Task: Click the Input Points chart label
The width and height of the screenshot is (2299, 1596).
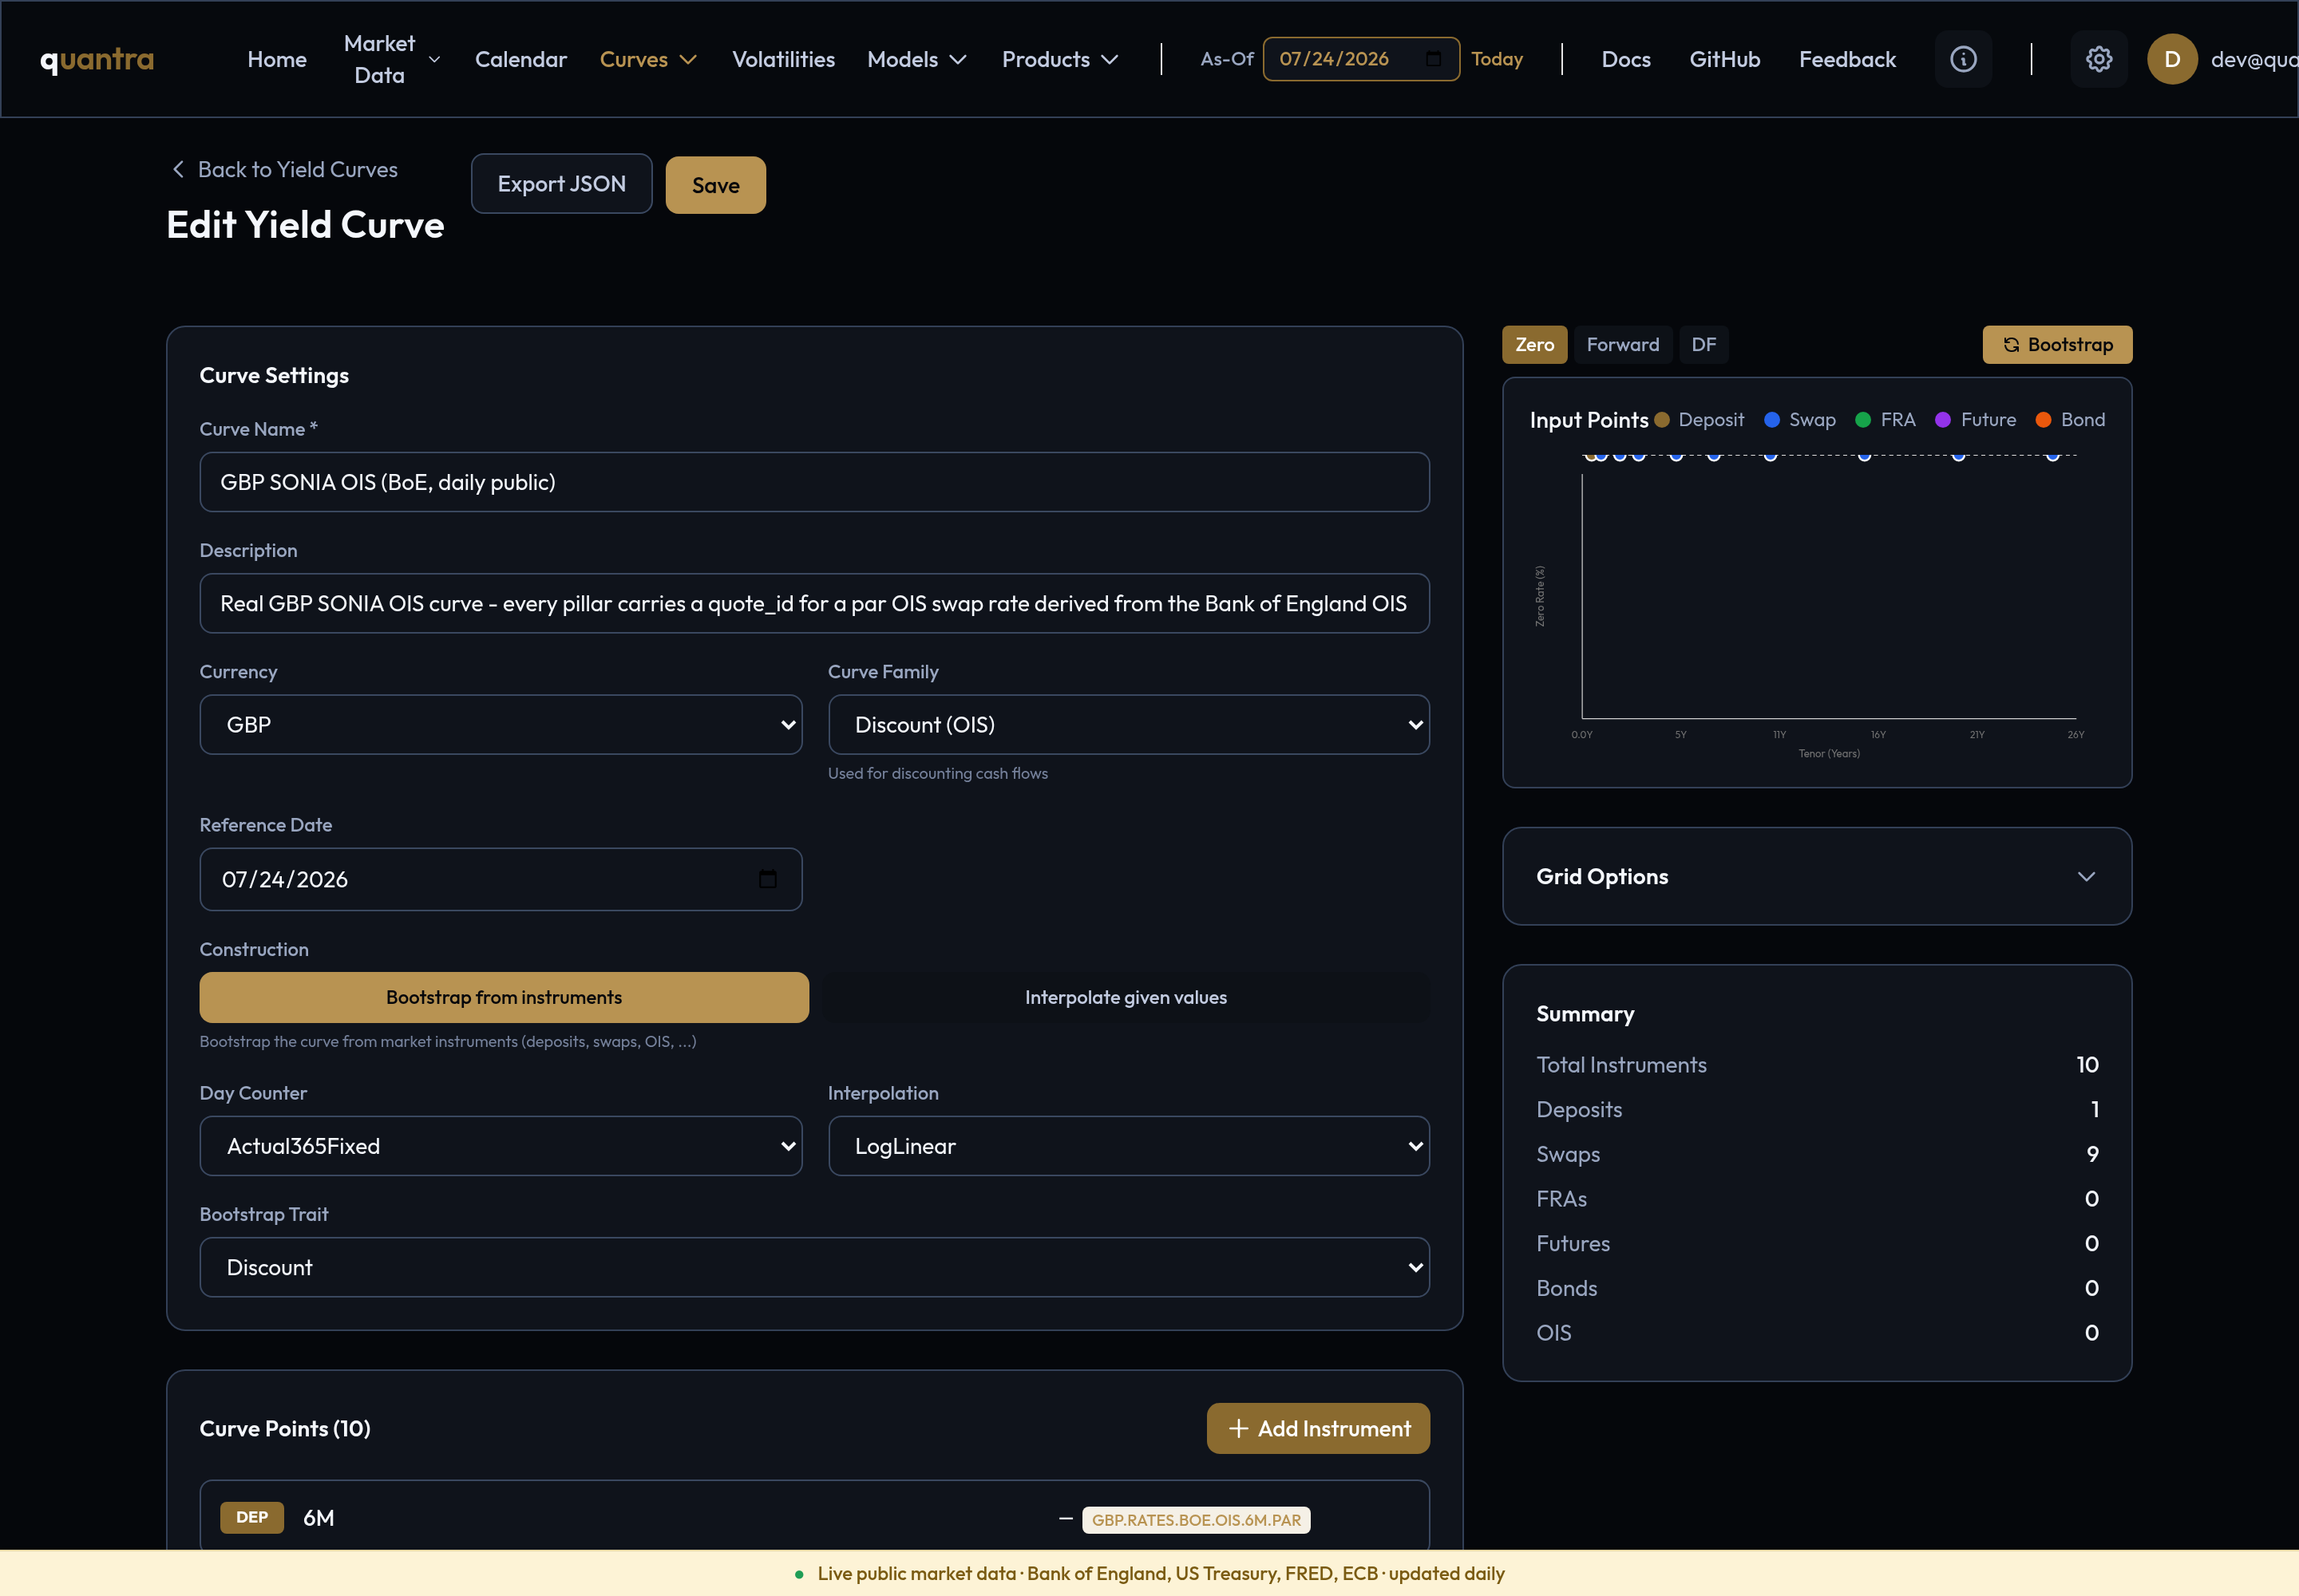Action: pos(1589,420)
